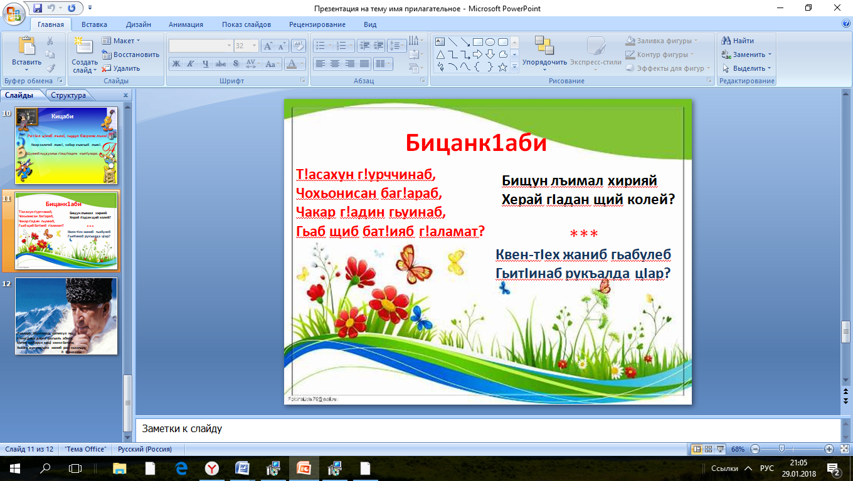Viewport: 853px width, 481px height.
Task: Save the presentation from quick access toolbar
Action: tap(38, 8)
